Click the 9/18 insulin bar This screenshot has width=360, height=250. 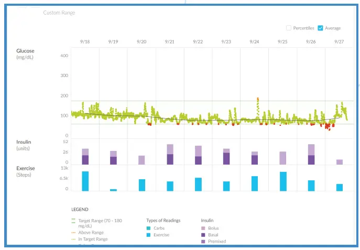click(x=85, y=157)
